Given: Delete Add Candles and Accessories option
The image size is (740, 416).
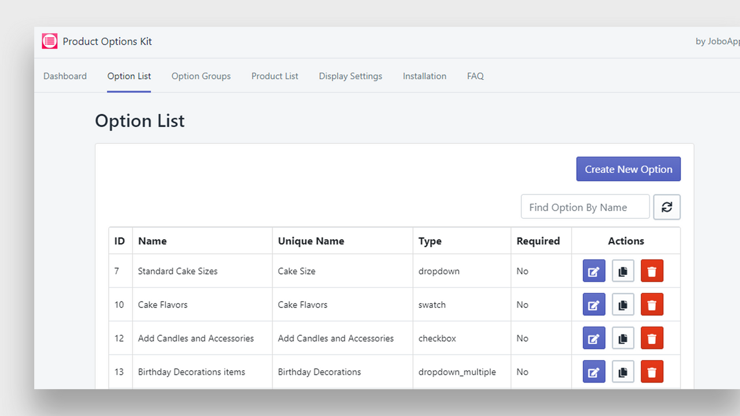Looking at the screenshot, I should click(652, 338).
